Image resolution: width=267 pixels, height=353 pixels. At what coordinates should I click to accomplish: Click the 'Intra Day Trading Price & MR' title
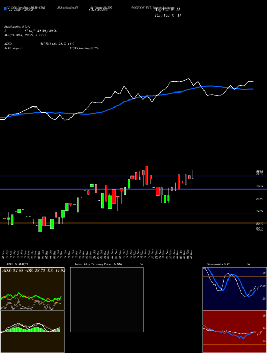tap(98, 264)
